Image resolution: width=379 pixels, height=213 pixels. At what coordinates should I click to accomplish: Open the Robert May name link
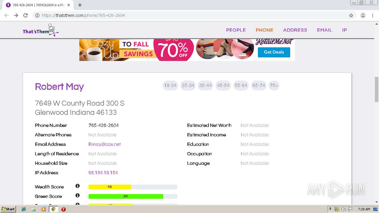pos(59,87)
